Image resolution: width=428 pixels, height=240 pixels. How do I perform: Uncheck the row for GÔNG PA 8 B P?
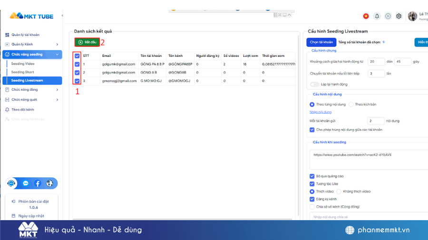[x=77, y=64]
